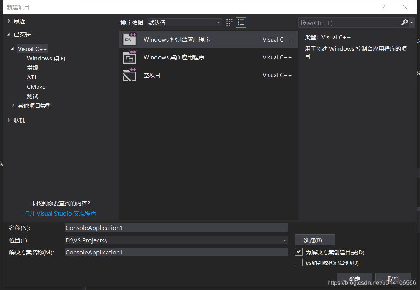Screen dimensions: 420x290
Task: Click 最近 label
Action: coord(19,22)
